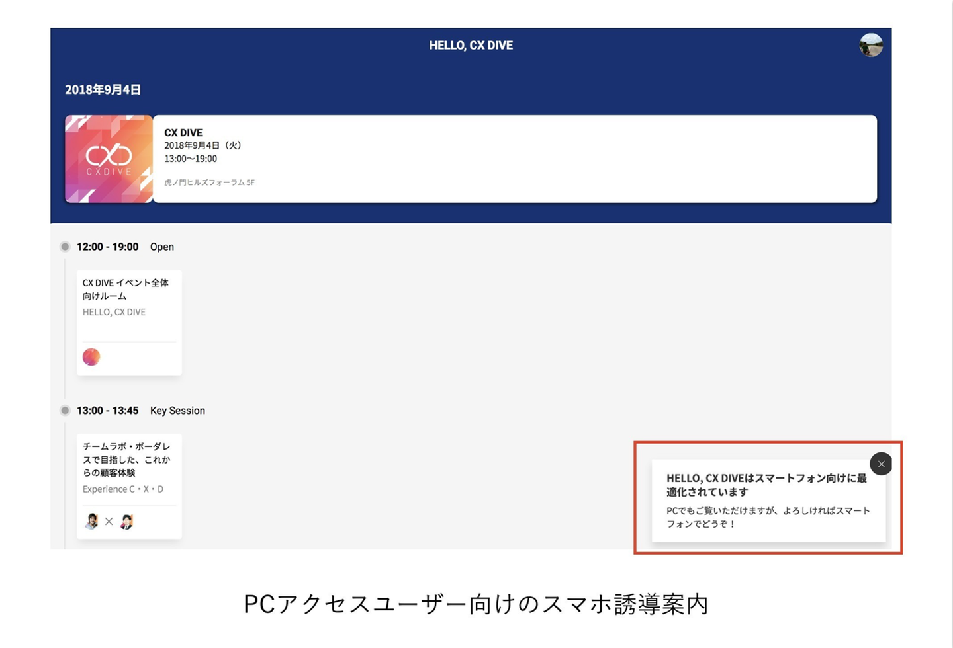
Task: Click the Key Session label
Action: (x=177, y=411)
